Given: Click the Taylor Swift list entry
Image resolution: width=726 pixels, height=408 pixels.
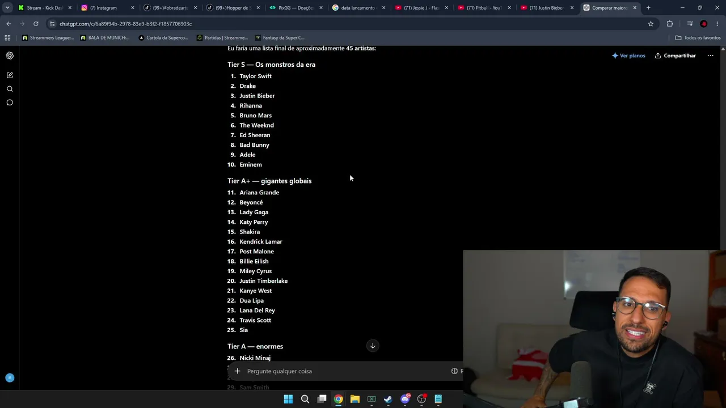Looking at the screenshot, I should click(x=255, y=76).
